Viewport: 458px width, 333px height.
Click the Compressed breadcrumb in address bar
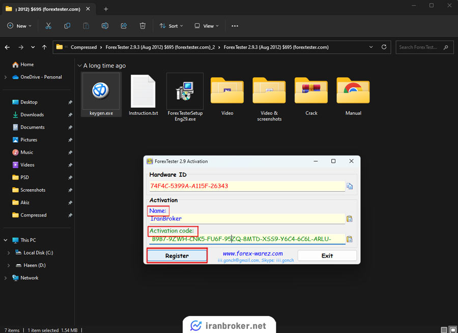[83, 47]
